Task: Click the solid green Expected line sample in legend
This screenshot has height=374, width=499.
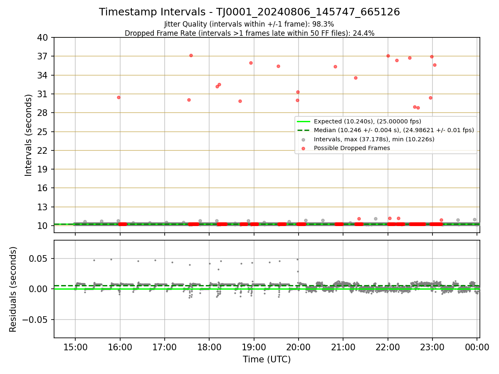Action: 304,121
